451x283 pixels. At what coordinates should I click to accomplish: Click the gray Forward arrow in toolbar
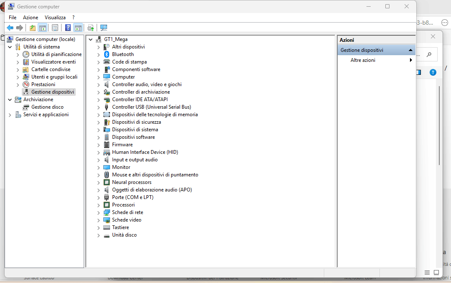click(x=20, y=28)
